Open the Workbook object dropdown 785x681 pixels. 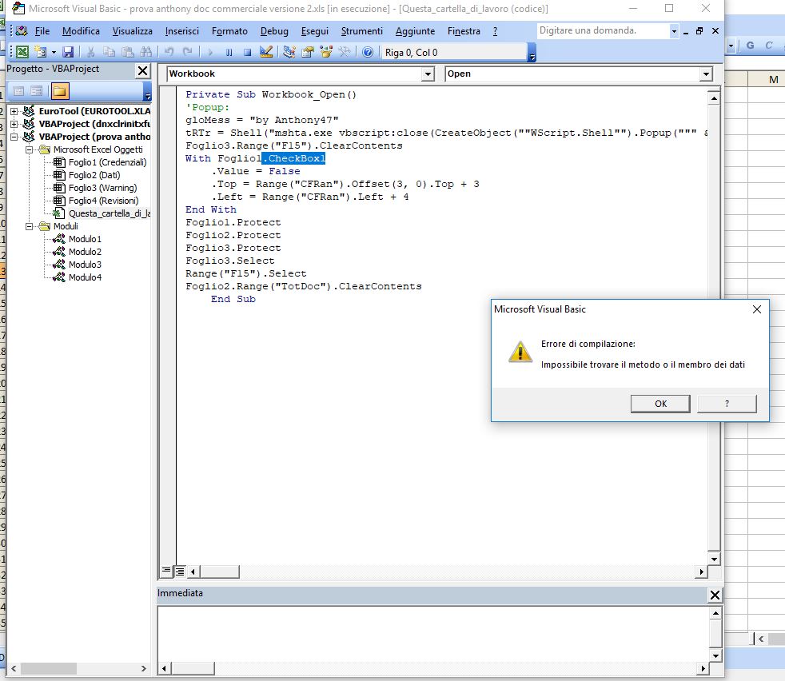coord(428,74)
